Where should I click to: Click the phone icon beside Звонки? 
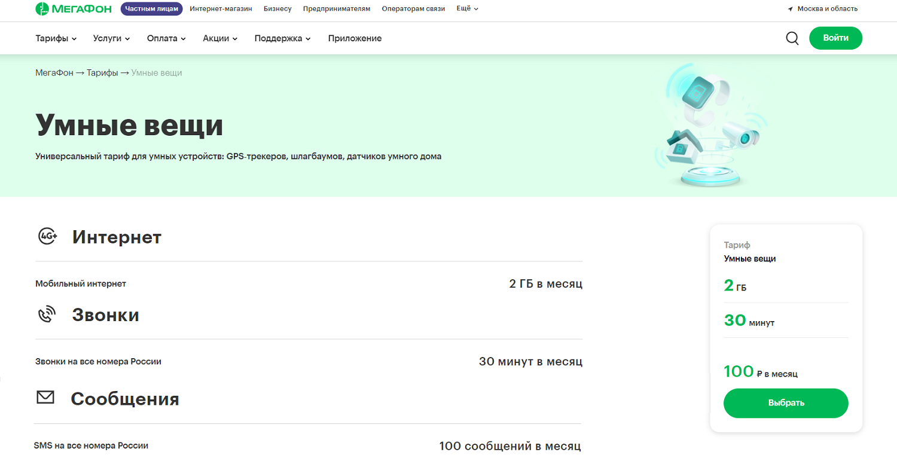point(47,315)
